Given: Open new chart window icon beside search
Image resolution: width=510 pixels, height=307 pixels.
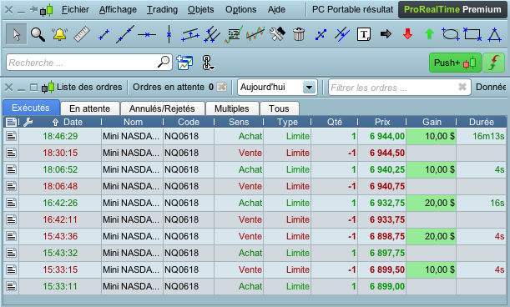Looking at the screenshot, I should point(184,63).
